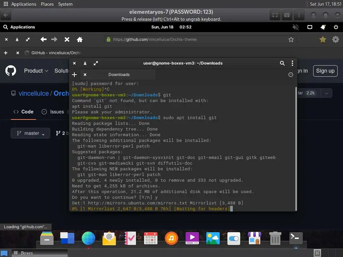Toggle Boxes fullscreen mode

click(x=275, y=15)
